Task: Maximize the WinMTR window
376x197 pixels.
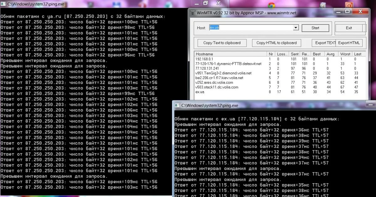Action: point(347,11)
